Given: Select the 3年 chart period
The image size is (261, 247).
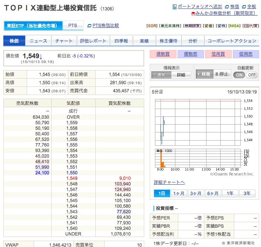Looking at the screenshot, I should tap(247, 193).
